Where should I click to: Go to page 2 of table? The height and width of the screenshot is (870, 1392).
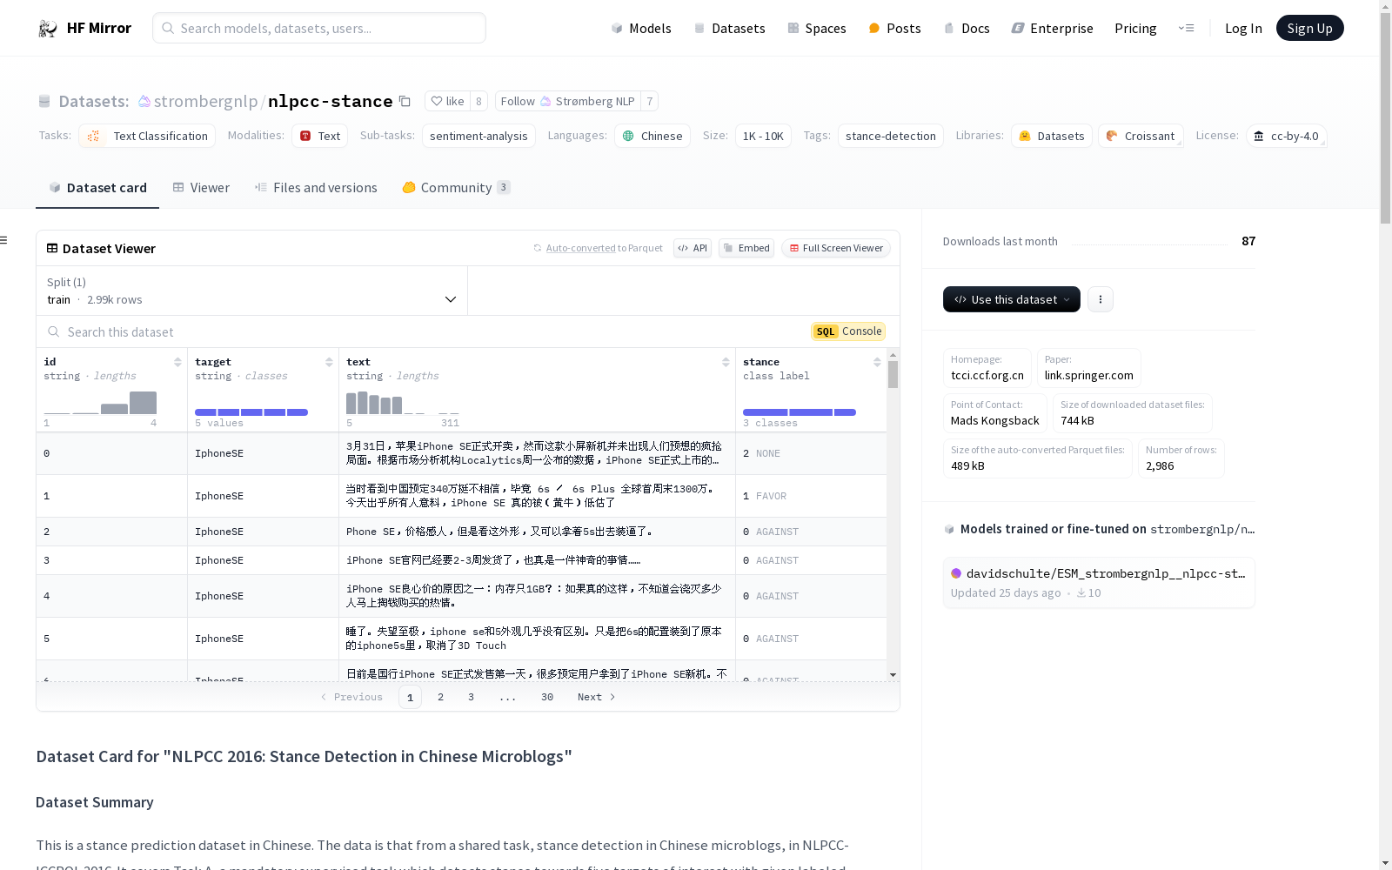tap(441, 697)
